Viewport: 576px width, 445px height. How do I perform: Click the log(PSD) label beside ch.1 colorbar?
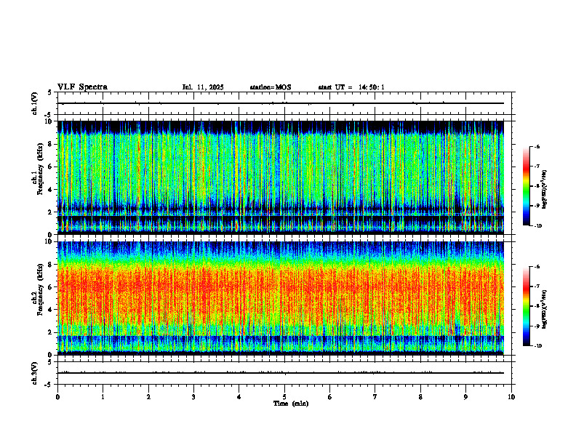coord(545,189)
